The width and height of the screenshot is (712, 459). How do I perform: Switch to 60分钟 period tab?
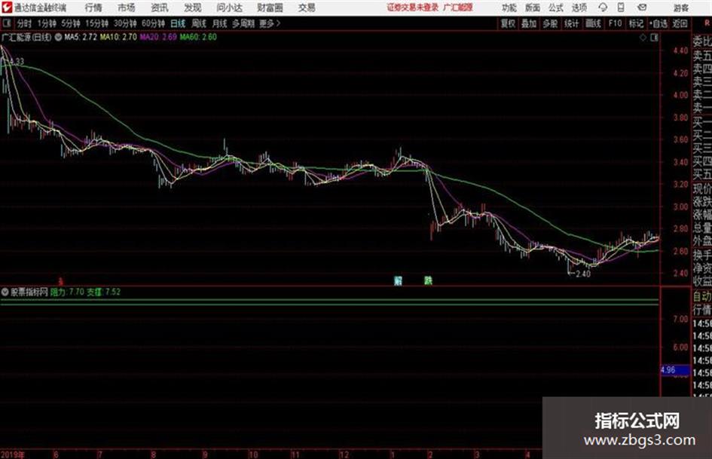[x=154, y=23]
